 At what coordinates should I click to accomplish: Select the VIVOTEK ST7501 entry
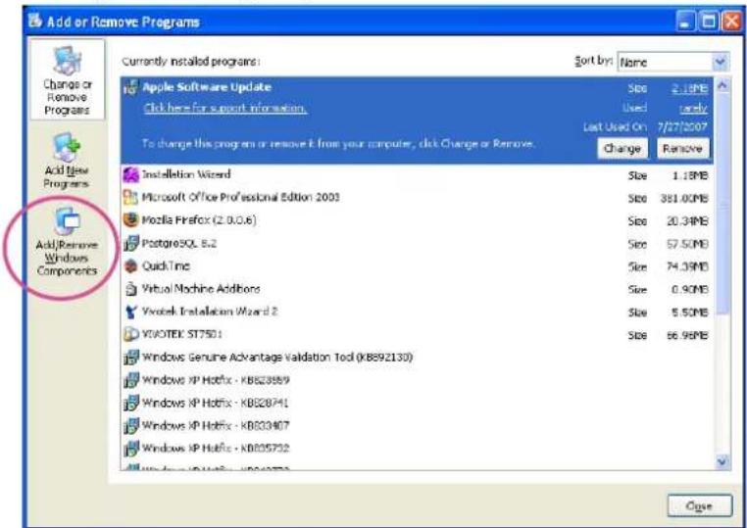tap(417, 334)
